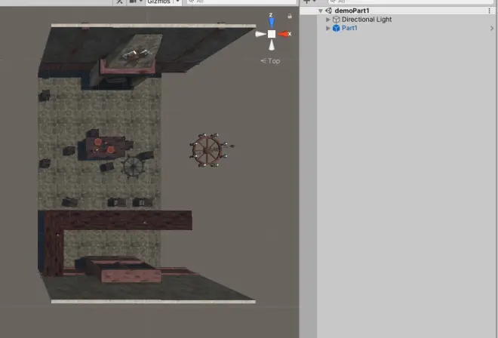Select Part1 in the Hierarchy
The height and width of the screenshot is (338, 498).
point(349,28)
